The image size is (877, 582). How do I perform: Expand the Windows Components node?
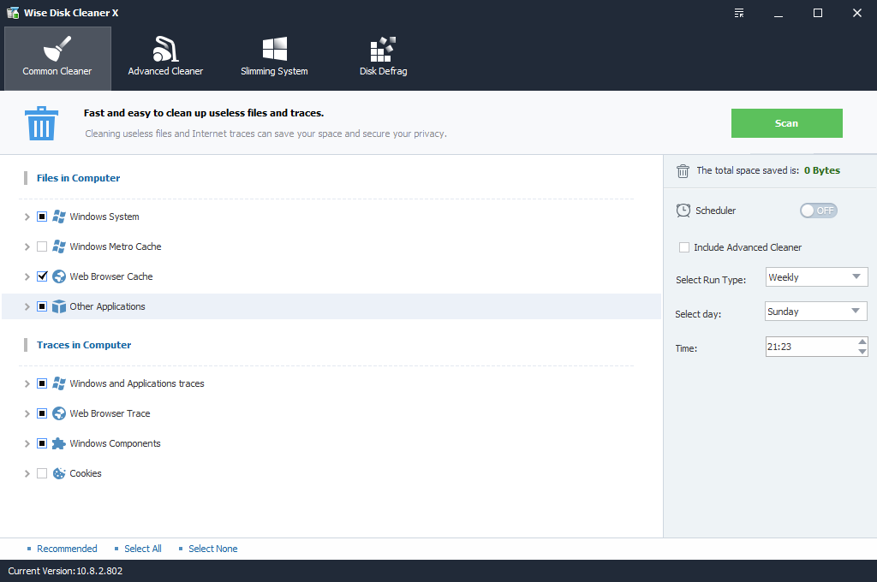point(27,443)
